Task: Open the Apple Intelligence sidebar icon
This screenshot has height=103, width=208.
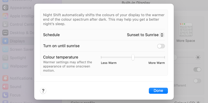Action: pyautogui.click(x=5, y=16)
